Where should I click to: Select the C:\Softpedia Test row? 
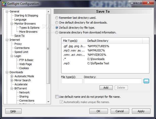click(105, 63)
